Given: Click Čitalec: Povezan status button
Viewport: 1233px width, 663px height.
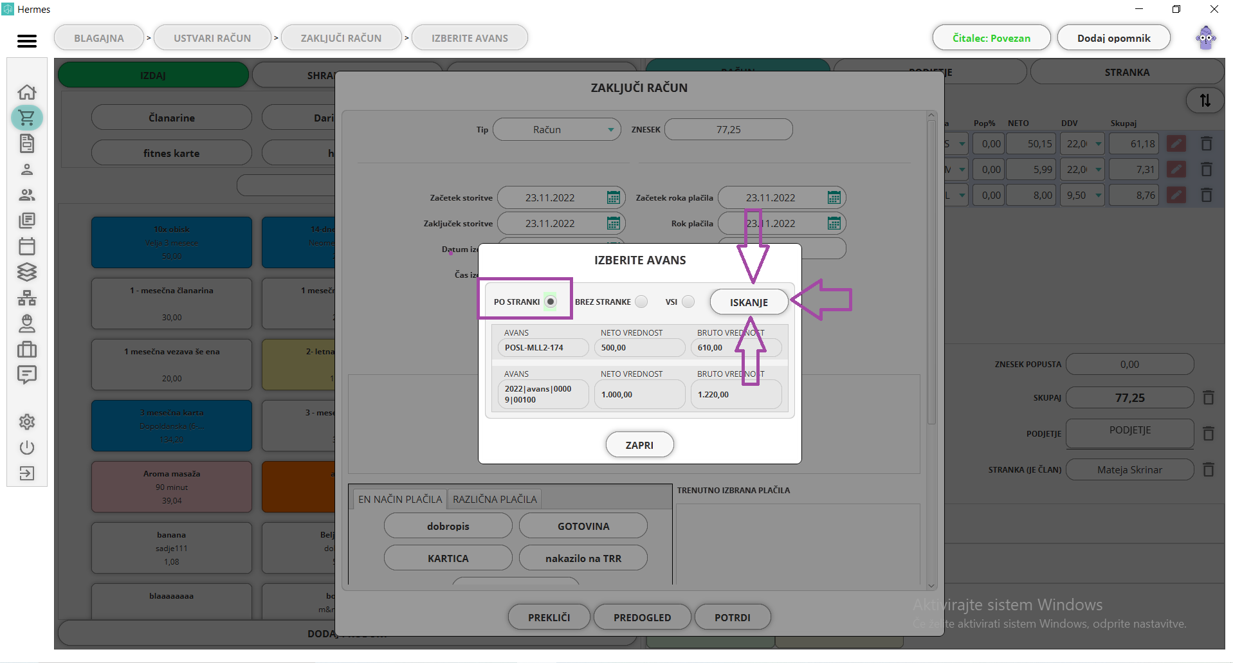Looking at the screenshot, I should pos(991,38).
